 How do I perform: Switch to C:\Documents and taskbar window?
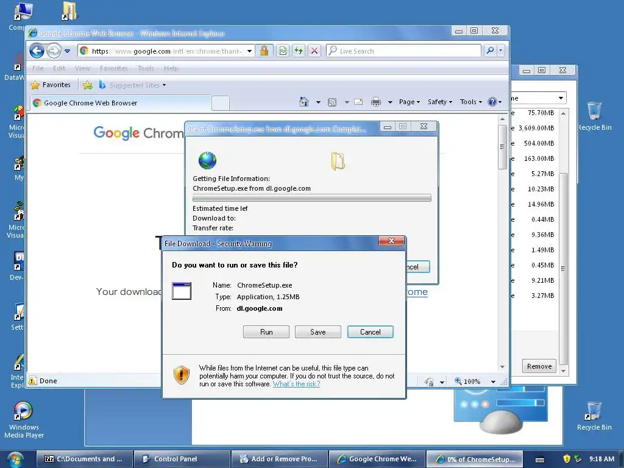(85, 459)
